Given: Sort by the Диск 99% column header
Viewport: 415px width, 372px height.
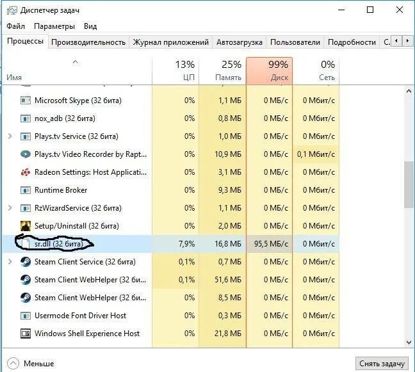Looking at the screenshot, I should (269, 71).
